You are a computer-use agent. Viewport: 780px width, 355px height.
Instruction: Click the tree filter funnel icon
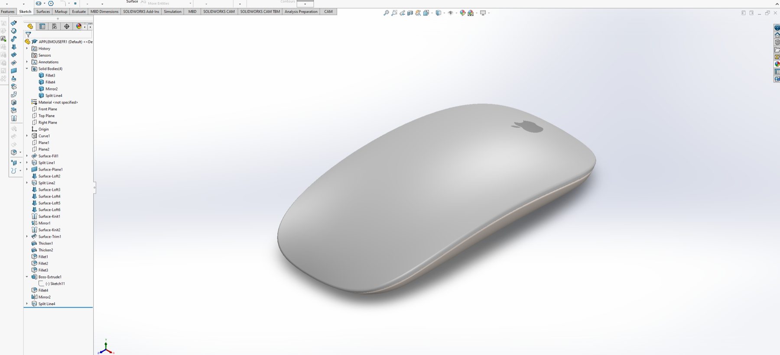(28, 34)
